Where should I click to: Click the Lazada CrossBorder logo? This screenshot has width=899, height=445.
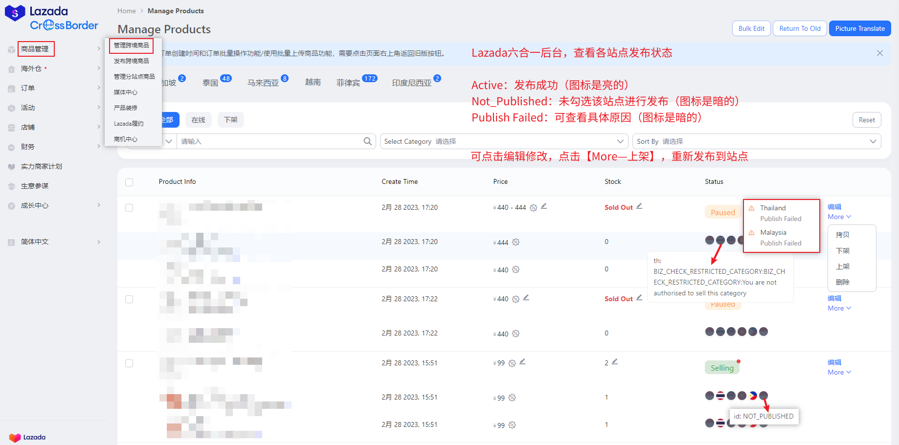51,18
